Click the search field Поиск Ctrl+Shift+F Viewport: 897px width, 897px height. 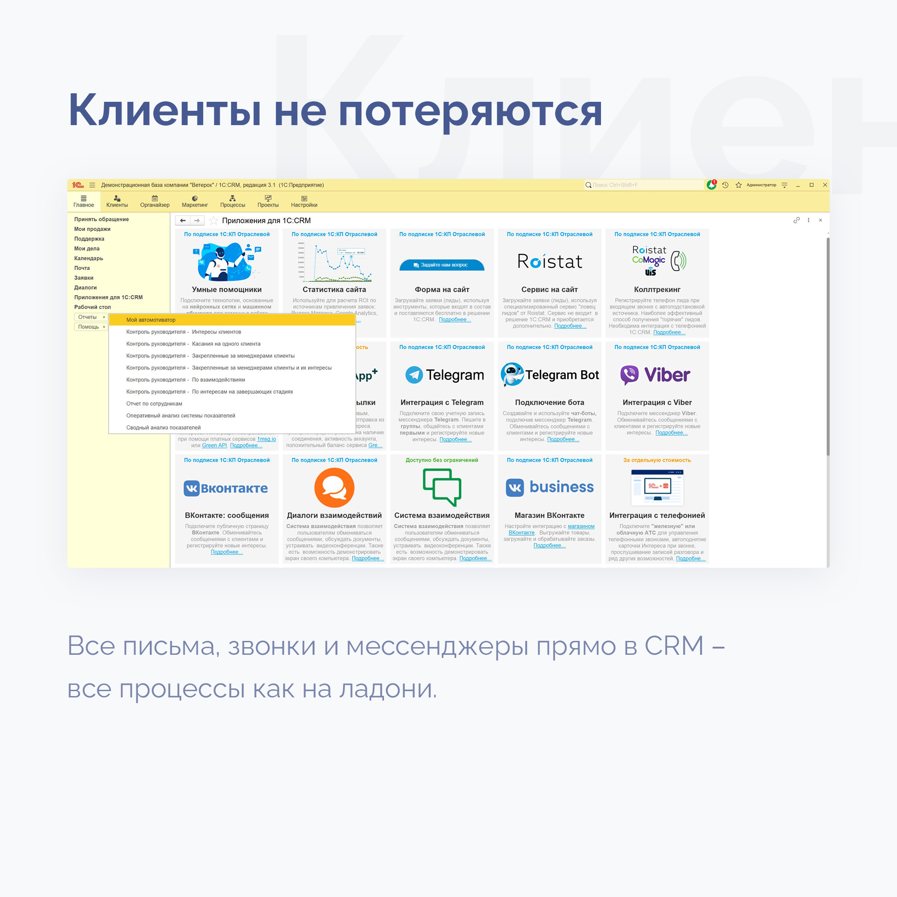[x=644, y=185]
